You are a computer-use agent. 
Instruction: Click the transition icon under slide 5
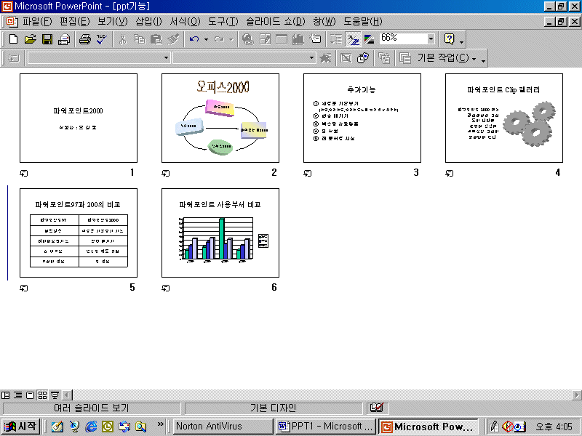24,288
